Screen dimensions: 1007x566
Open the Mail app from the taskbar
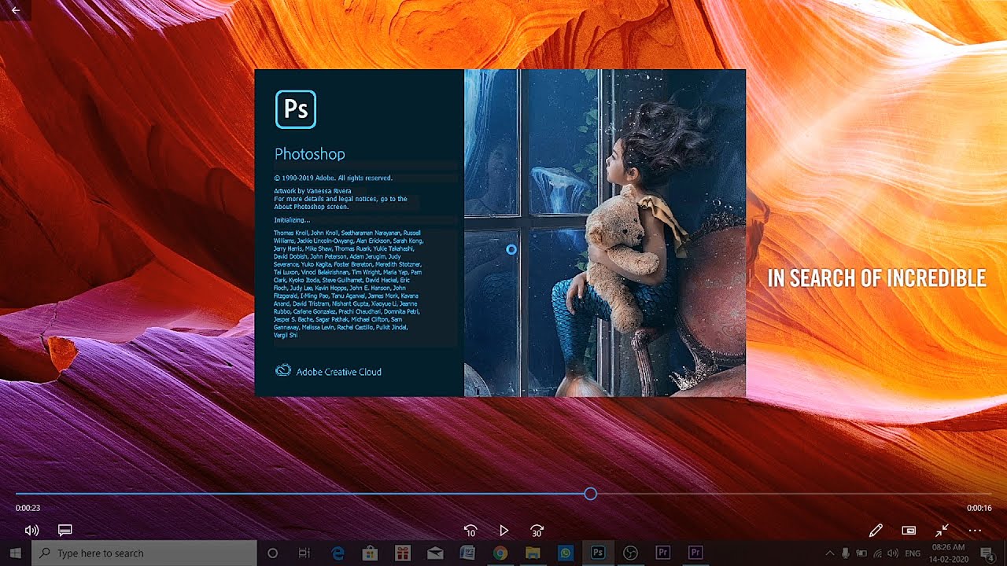point(435,553)
